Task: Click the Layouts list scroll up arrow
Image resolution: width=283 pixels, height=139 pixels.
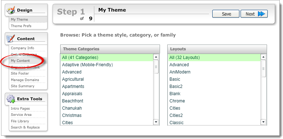Action: click(263, 57)
